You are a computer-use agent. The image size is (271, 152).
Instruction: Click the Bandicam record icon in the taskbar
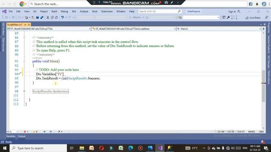(x=140, y=148)
